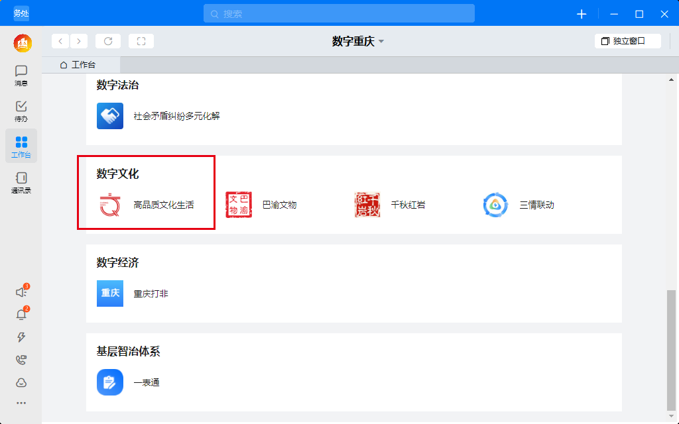Click the 高品质文化生活 label
This screenshot has height=424, width=679.
click(164, 205)
